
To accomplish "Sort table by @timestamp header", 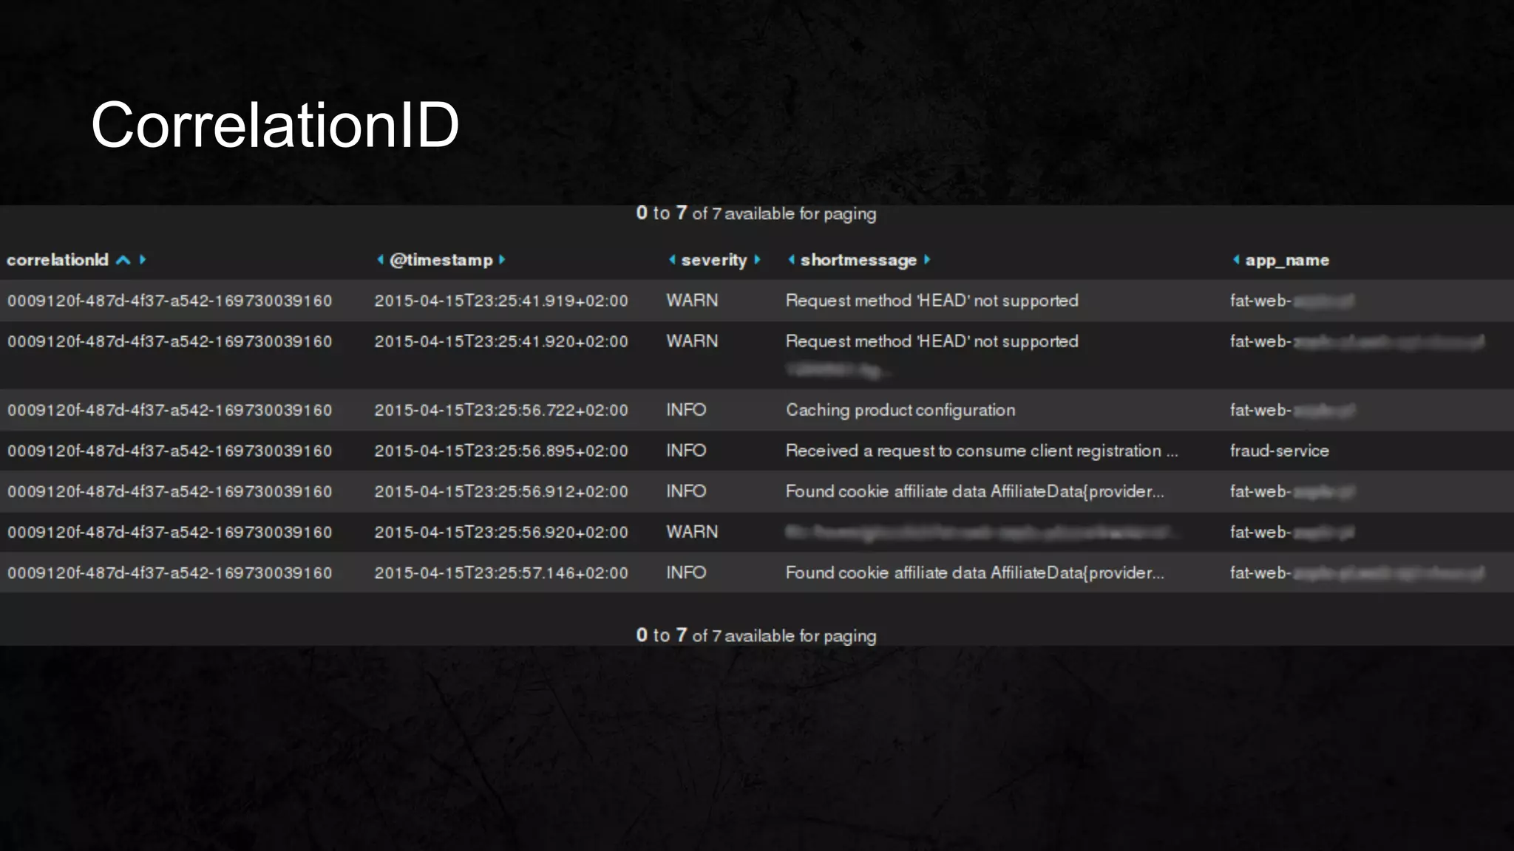I will point(441,260).
